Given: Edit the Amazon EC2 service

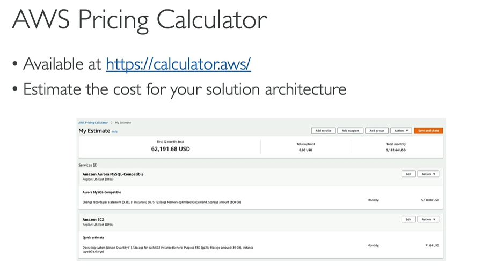Looking at the screenshot, I should [x=409, y=219].
